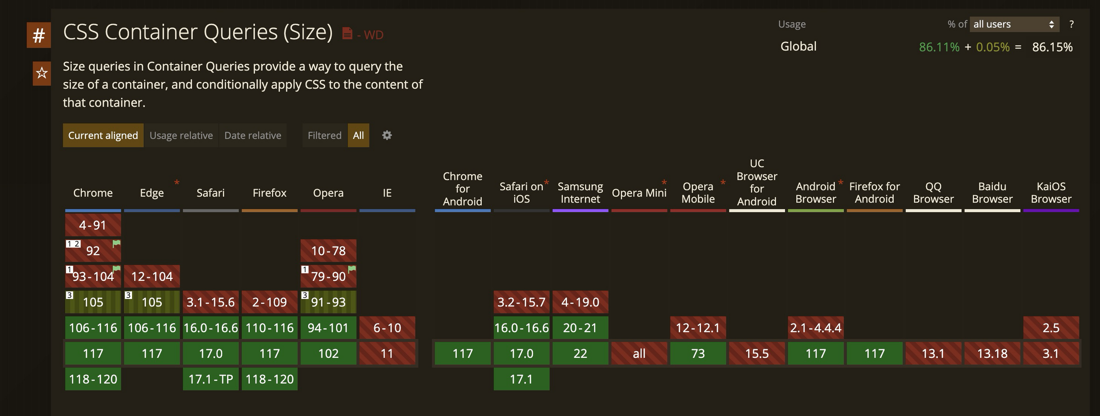The image size is (1100, 416).
Task: Select Firefox 2-109 cell
Action: (x=269, y=302)
